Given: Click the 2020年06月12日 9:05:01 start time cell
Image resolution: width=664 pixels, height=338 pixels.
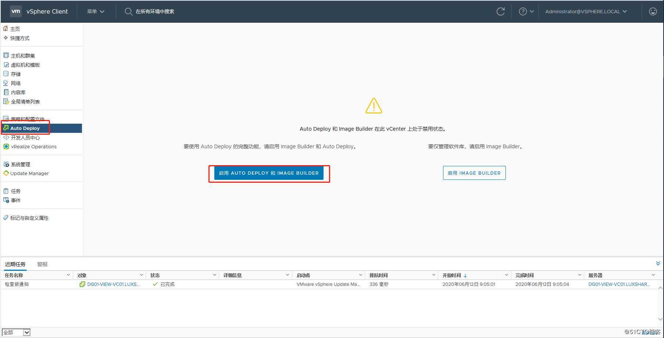Looking at the screenshot, I should [x=469, y=284].
